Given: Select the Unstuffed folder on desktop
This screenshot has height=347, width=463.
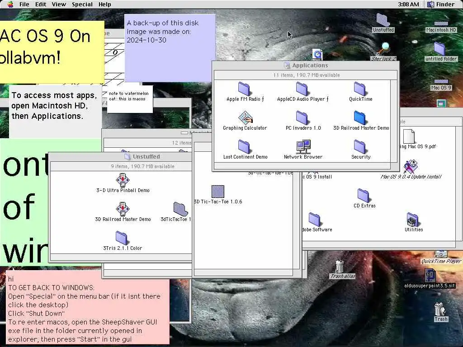Looking at the screenshot, I should click(383, 20).
